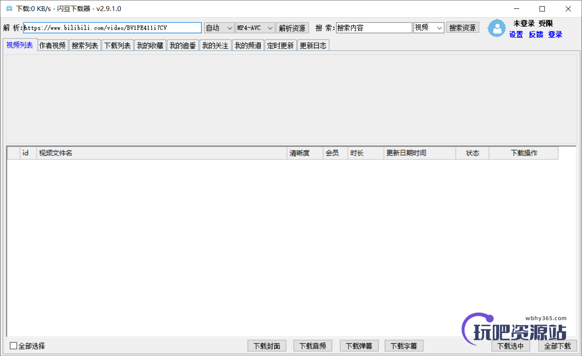The image size is (582, 356).
Task: Click the 时长 column header
Action: coord(366,153)
